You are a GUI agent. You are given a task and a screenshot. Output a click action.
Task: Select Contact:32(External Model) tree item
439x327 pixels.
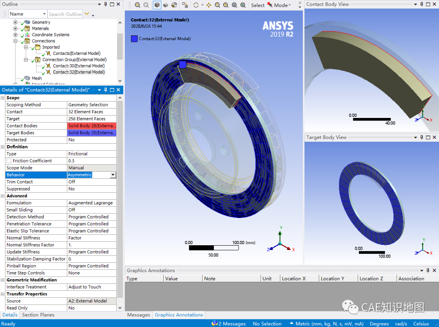(x=79, y=72)
